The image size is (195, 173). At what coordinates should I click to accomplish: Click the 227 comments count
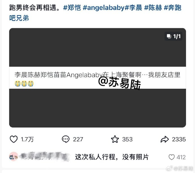point(78,139)
